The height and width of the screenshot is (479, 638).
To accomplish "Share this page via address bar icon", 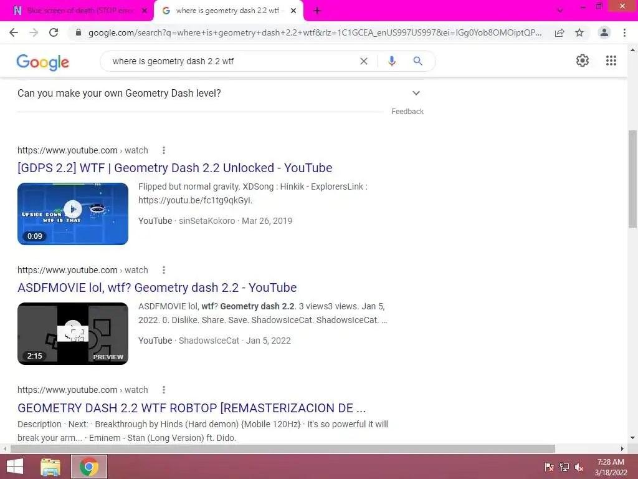I will pos(559,32).
